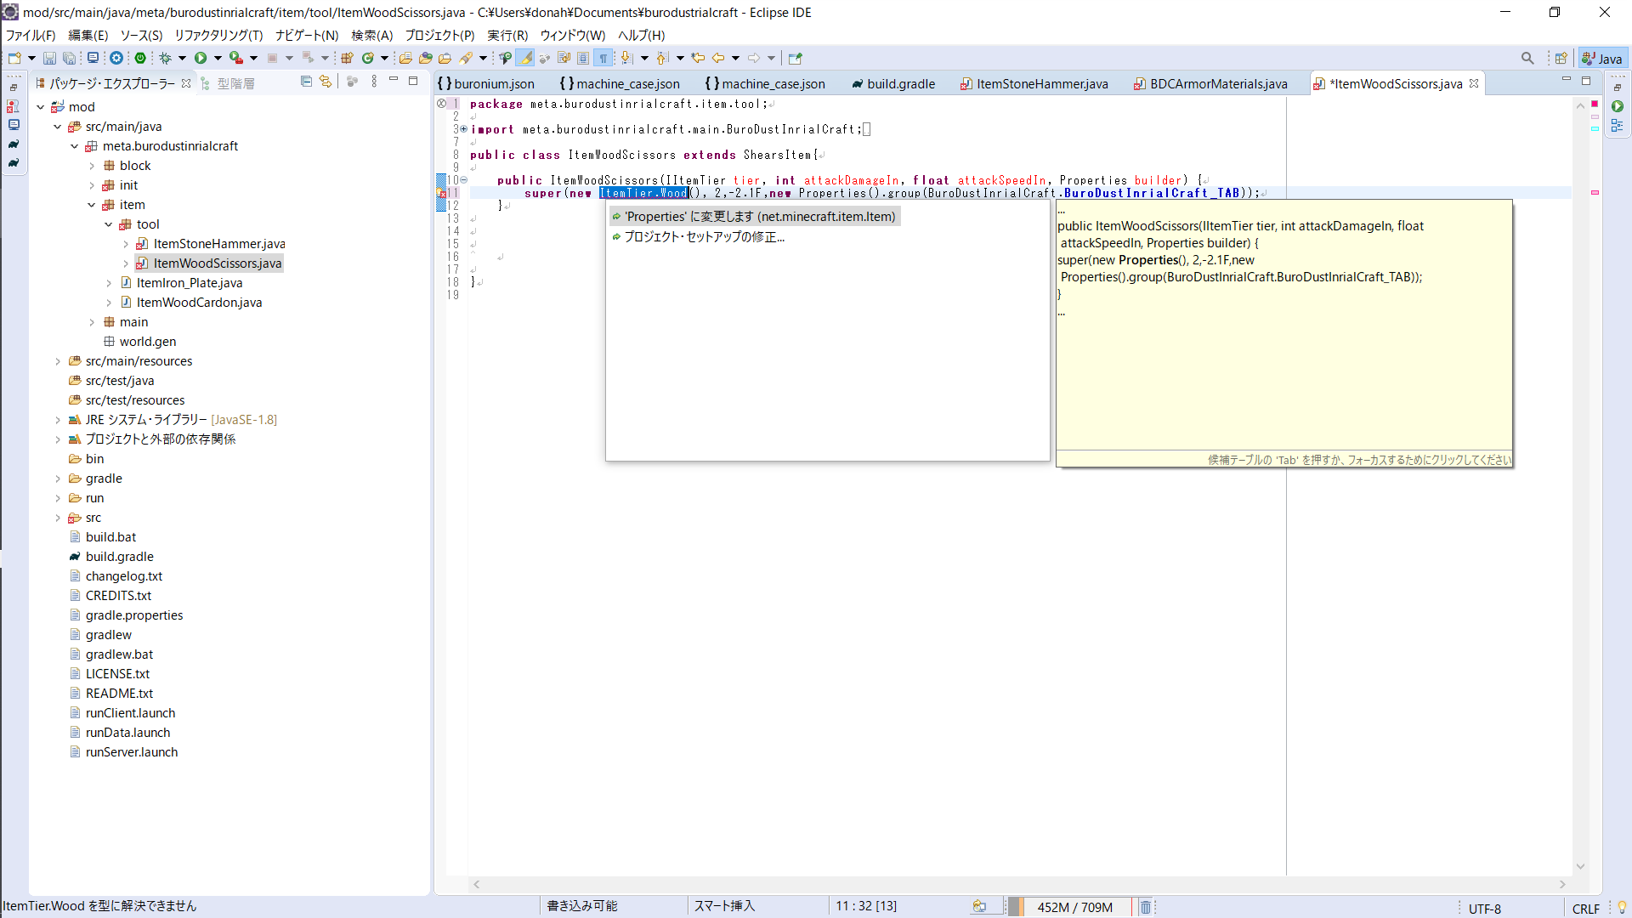
Task: Click the Back navigation arrow in toolbar
Action: (718, 58)
